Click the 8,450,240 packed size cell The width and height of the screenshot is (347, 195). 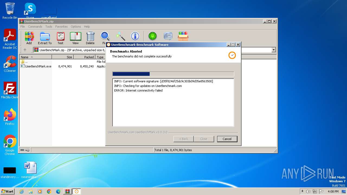pos(87,66)
